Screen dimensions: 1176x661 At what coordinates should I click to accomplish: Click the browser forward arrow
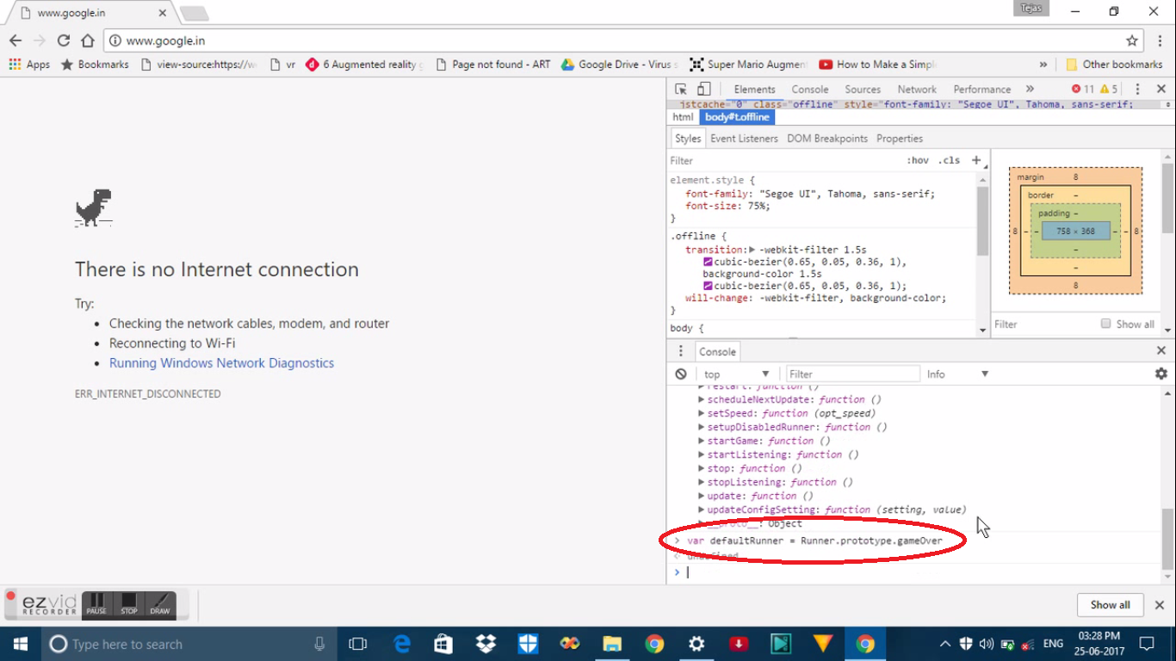coord(40,40)
